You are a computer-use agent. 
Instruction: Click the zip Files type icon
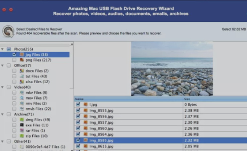coord(22,136)
